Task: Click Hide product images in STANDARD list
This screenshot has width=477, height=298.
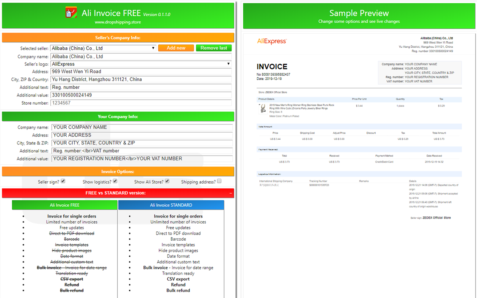Action: pyautogui.click(x=178, y=251)
